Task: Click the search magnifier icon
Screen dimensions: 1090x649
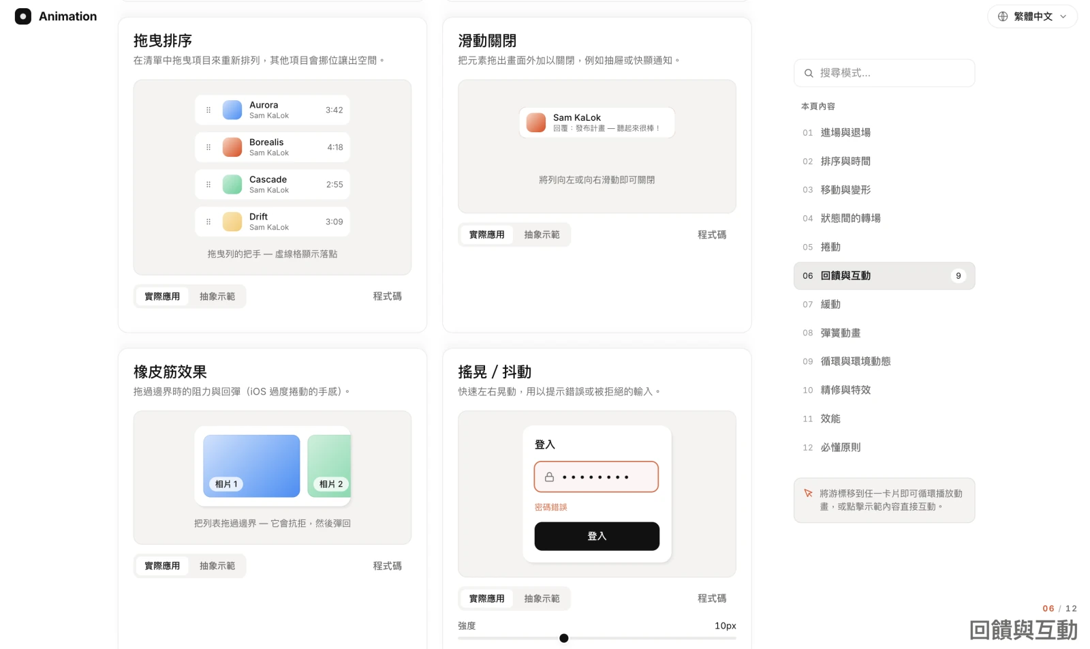Action: (809, 73)
